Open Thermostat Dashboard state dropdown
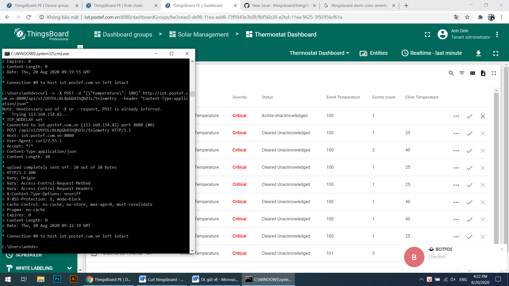The height and width of the screenshot is (286, 509). (319, 53)
